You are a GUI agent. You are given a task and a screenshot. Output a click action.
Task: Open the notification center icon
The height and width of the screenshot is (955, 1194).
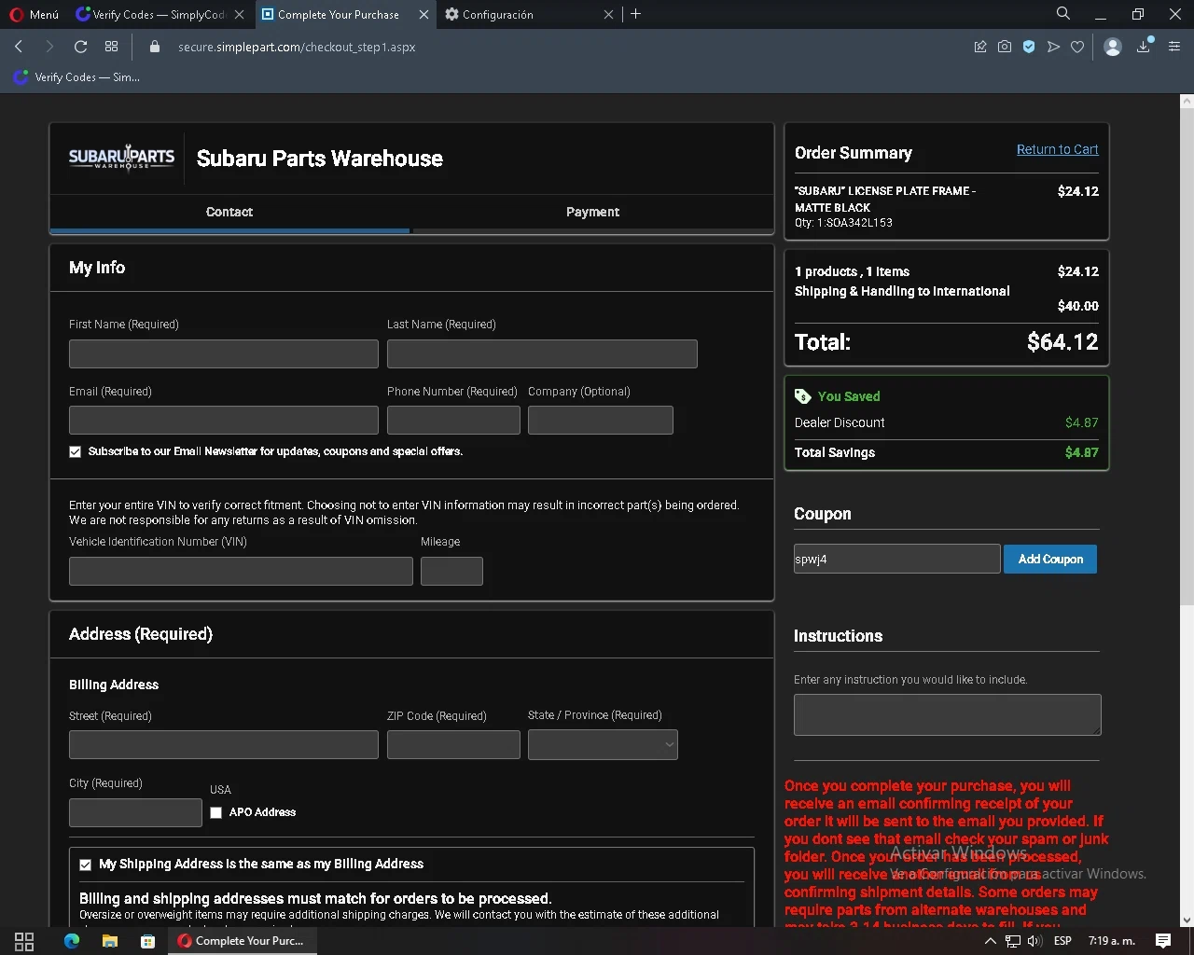point(1163,941)
